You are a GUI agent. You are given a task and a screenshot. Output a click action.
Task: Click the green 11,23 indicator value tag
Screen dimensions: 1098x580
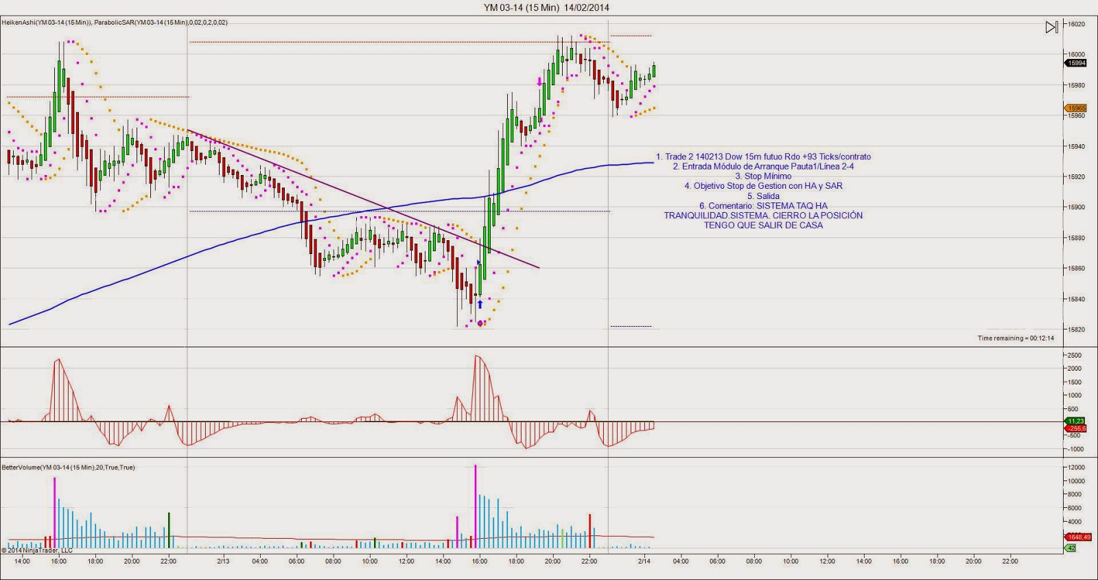tap(1075, 421)
